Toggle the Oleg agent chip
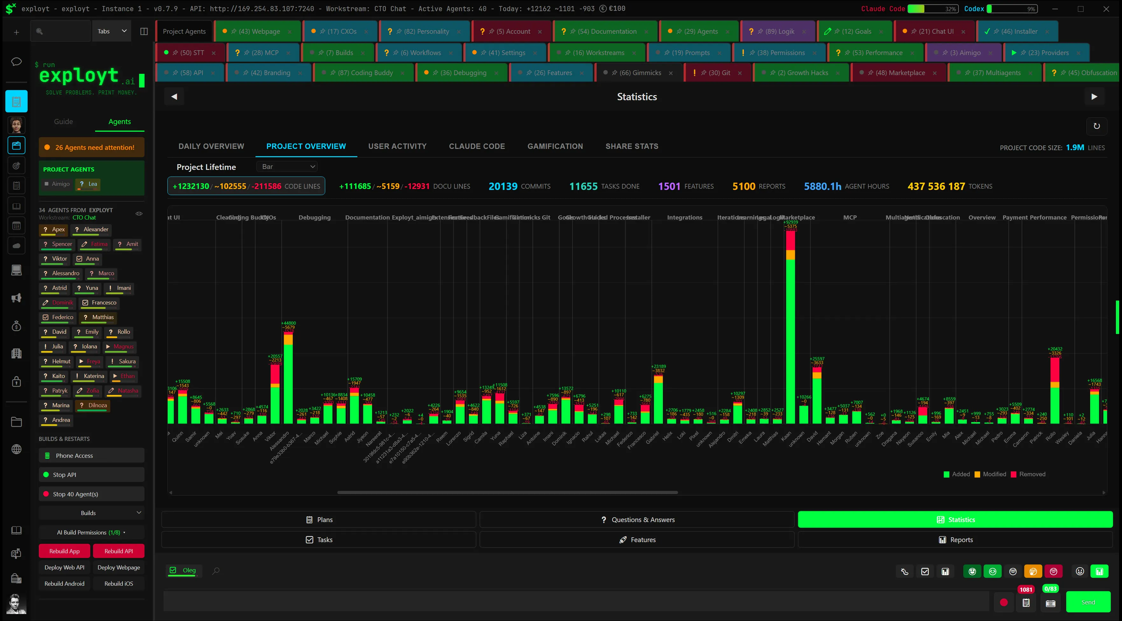Screen dimensions: 1122x621 (x=184, y=570)
